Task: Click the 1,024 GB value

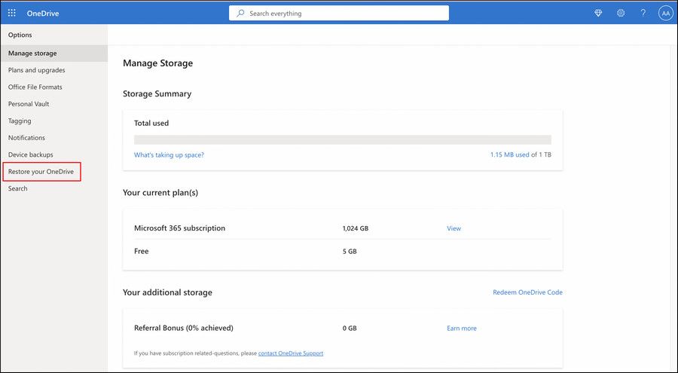Action: 356,228
